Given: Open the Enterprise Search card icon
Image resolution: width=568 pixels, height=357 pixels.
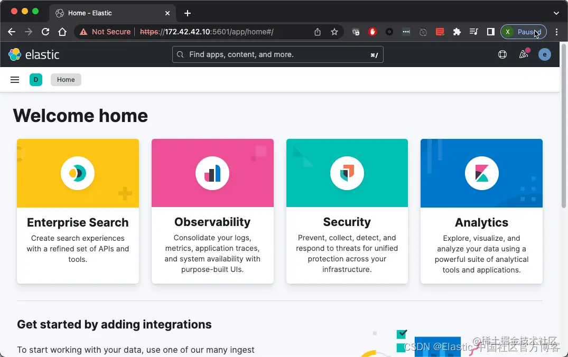Looking at the screenshot, I should [78, 173].
